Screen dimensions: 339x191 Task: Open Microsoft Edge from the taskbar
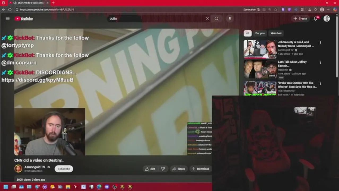(99, 187)
